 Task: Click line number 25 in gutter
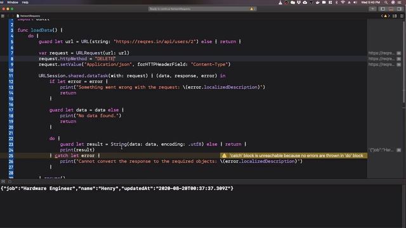click(11, 156)
